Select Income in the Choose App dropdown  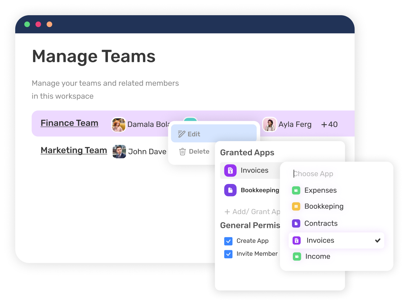point(317,256)
